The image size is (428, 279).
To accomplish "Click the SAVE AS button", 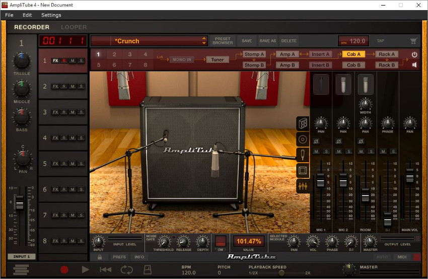I will point(268,41).
